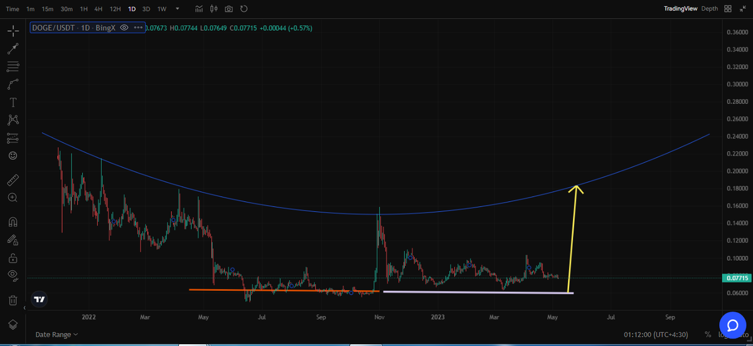Click the zoom in magnifier tool
The width and height of the screenshot is (753, 346).
tap(13, 197)
